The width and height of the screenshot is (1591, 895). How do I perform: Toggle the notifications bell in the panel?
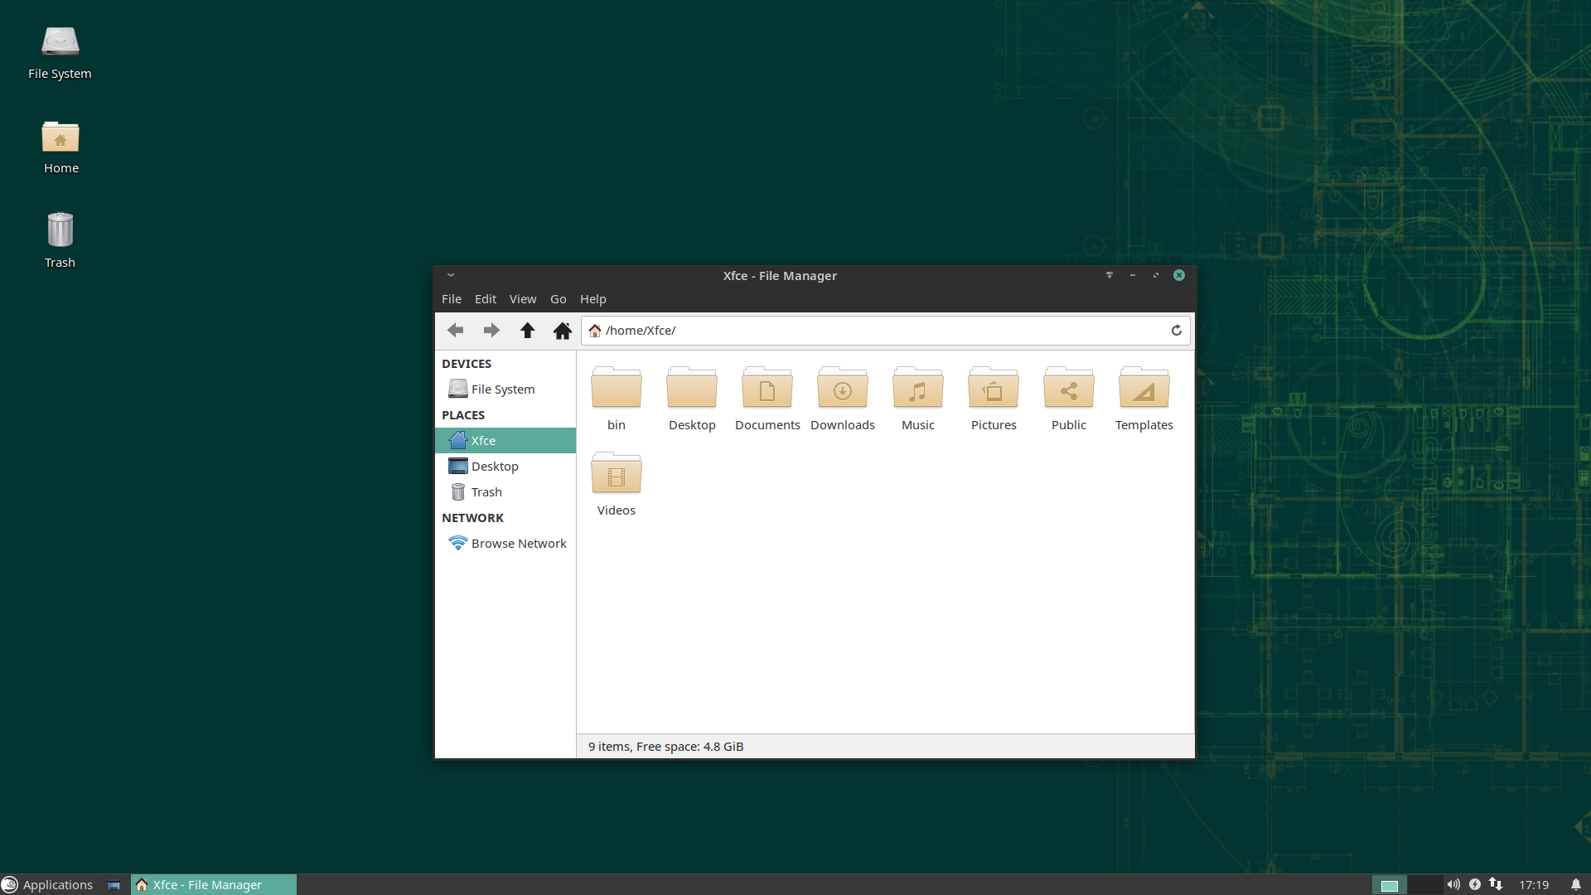pyautogui.click(x=1575, y=884)
